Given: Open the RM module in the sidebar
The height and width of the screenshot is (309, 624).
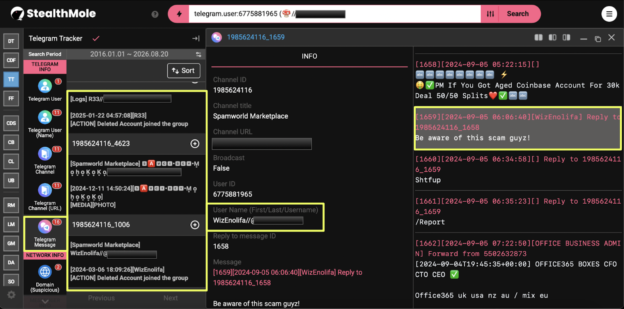Looking at the screenshot, I should (x=11, y=205).
